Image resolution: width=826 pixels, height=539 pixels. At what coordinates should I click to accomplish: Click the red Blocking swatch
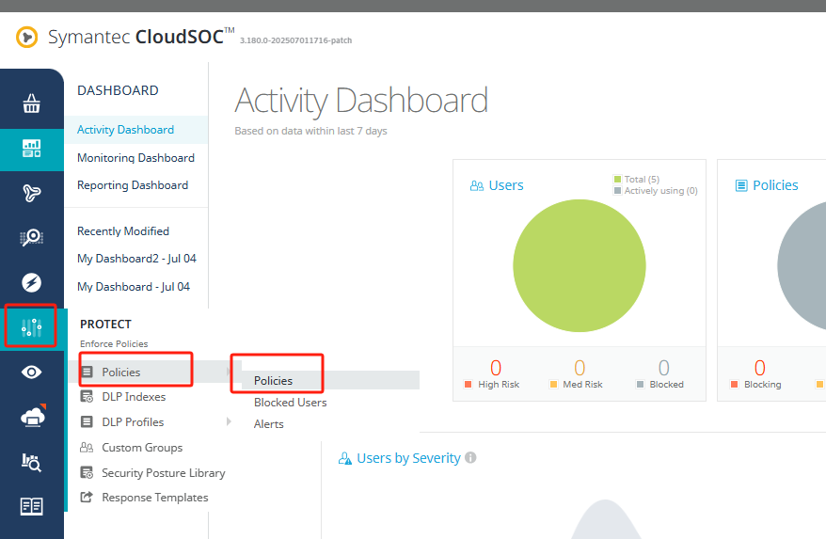pyautogui.click(x=735, y=384)
